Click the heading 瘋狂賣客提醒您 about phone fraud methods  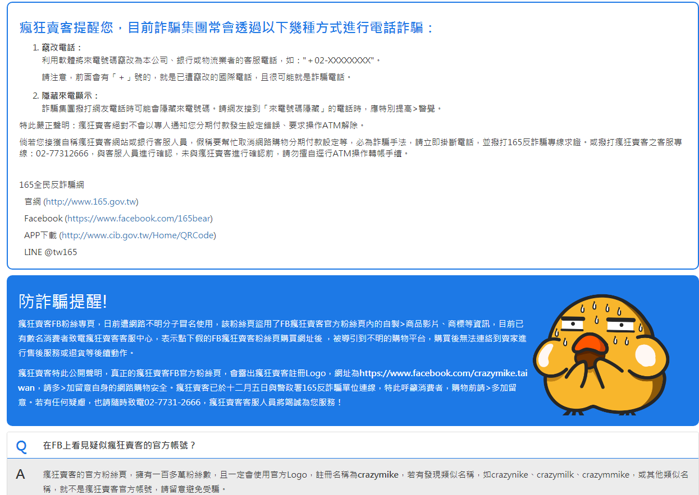click(x=227, y=27)
